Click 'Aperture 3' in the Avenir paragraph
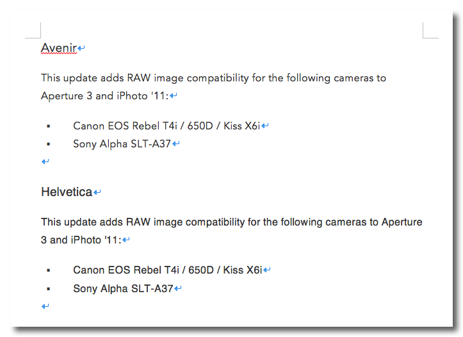463x337 pixels. click(67, 96)
